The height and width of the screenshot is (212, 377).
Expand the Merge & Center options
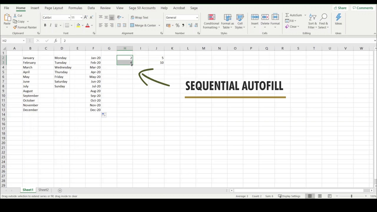[x=159, y=25]
